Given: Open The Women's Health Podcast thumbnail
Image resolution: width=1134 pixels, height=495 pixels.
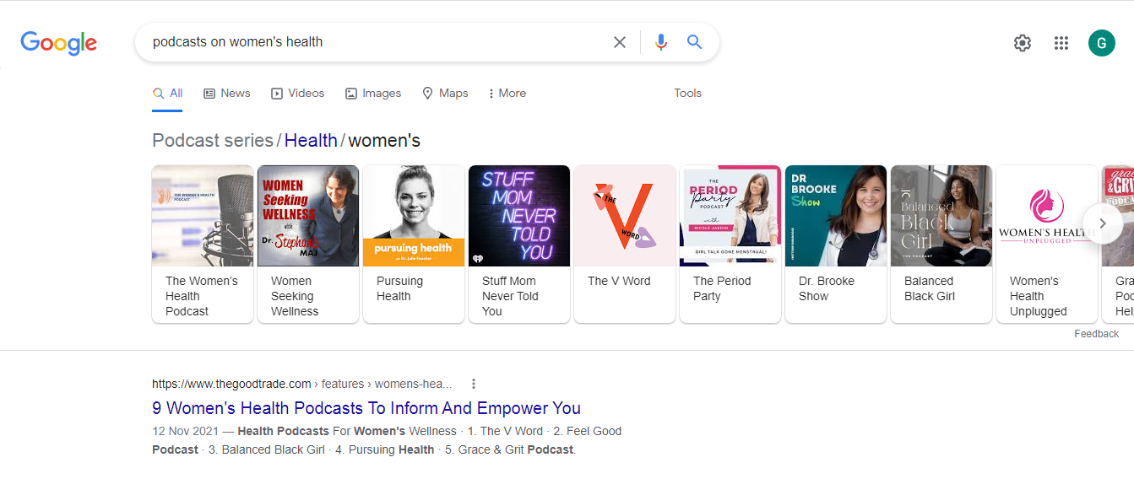Looking at the screenshot, I should [203, 216].
